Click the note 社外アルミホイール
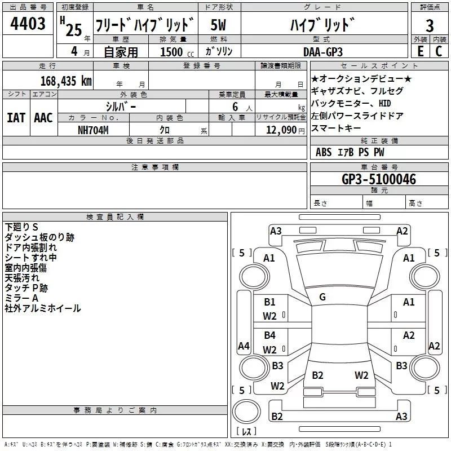 (43, 308)
